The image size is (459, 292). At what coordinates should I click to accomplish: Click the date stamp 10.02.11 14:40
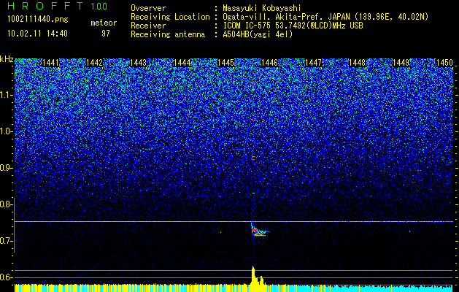point(37,34)
